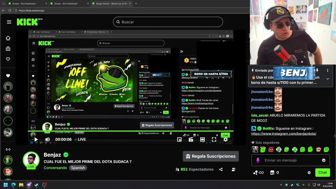
Task: Open the video player settings gear
Action: (x=225, y=139)
